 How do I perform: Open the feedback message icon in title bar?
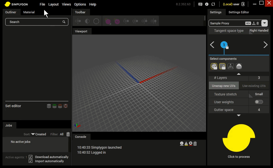tap(200, 4)
